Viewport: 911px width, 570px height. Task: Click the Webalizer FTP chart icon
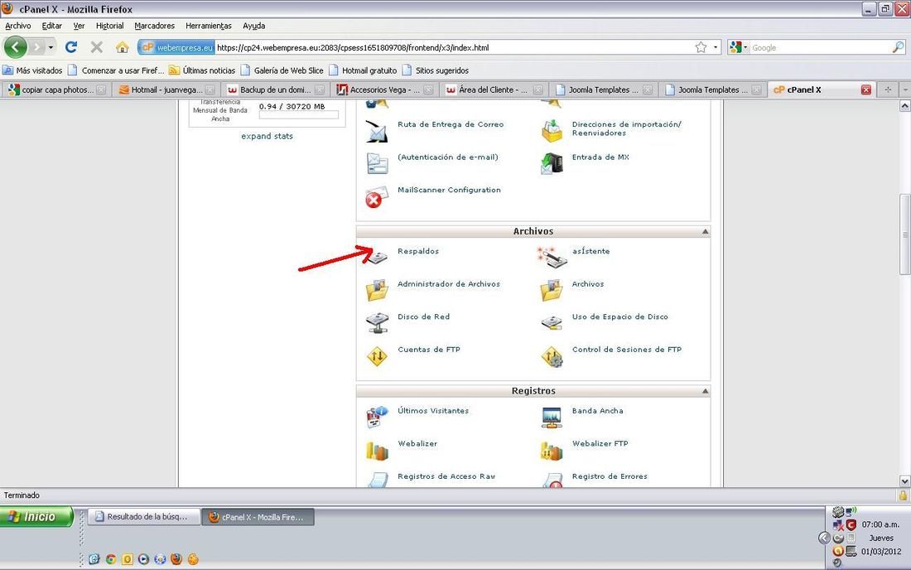552,451
